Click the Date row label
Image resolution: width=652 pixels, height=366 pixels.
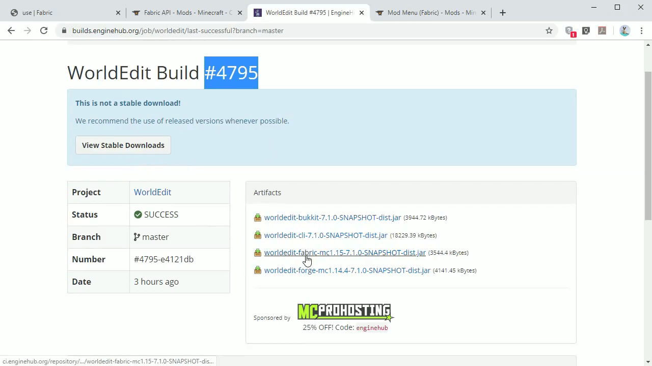click(81, 282)
